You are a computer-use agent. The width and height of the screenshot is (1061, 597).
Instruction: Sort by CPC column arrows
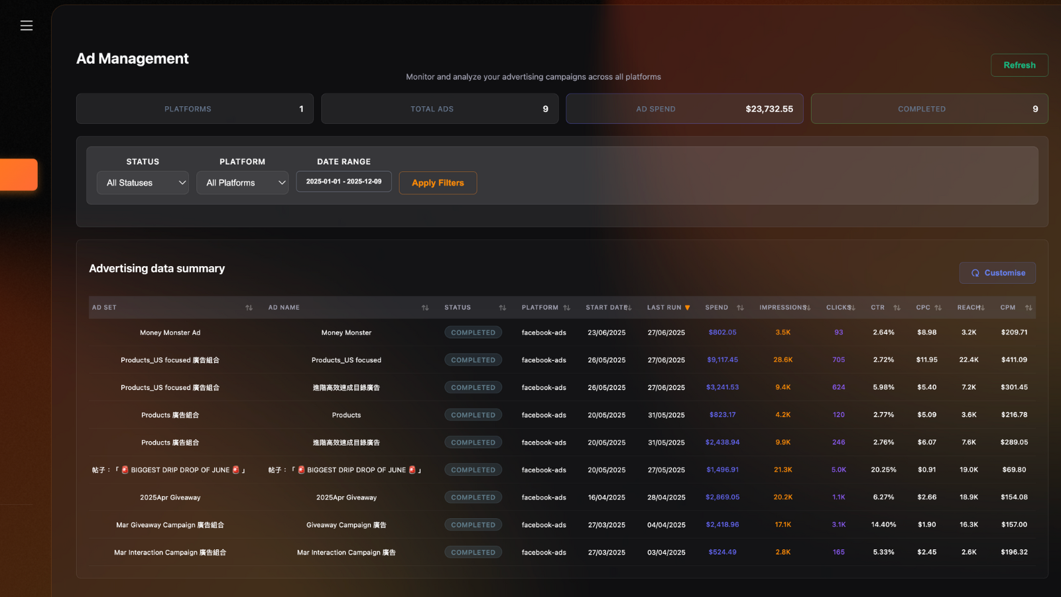tap(938, 308)
